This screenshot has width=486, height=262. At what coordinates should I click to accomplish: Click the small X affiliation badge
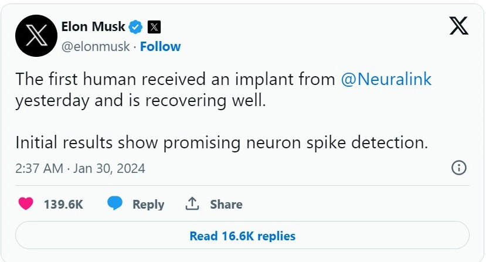click(x=154, y=26)
